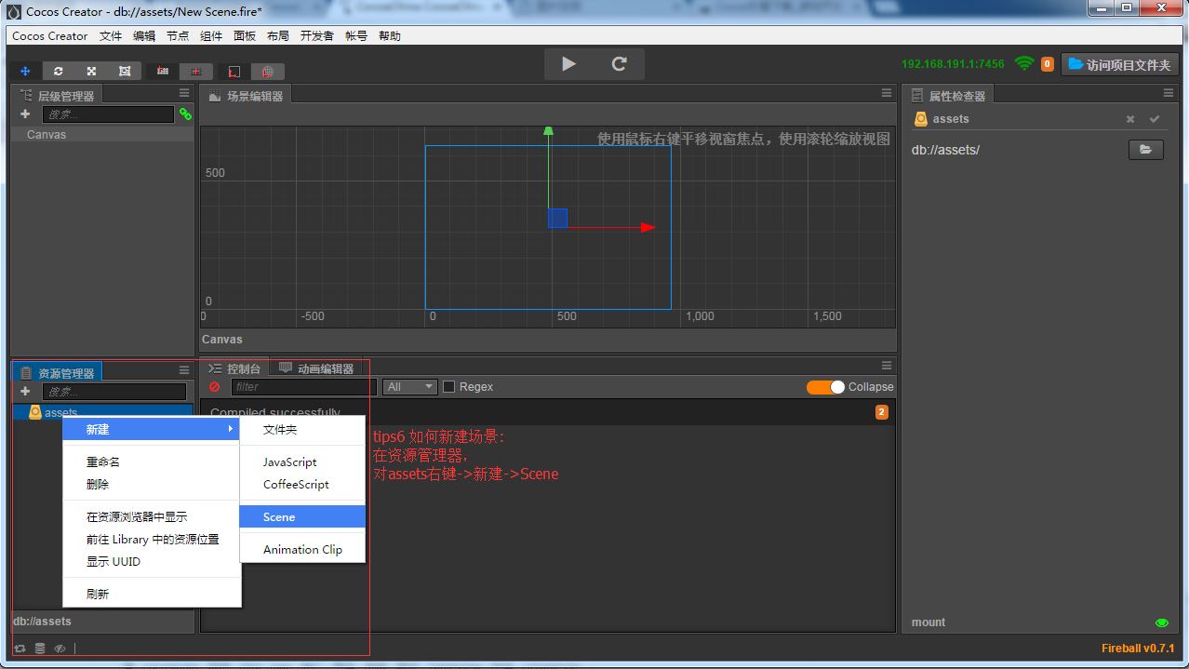Switch to the 场景编辑器 tab
This screenshot has width=1189, height=669.
(x=246, y=96)
